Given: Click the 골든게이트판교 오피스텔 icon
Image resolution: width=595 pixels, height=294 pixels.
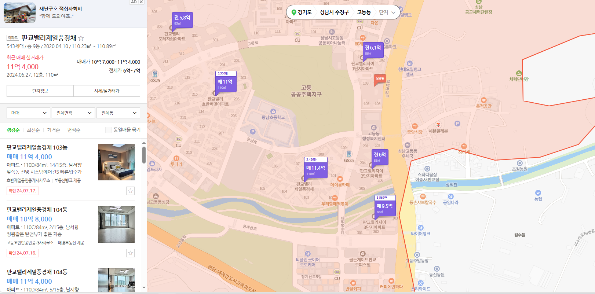Looking at the screenshot, I should [362, 254].
